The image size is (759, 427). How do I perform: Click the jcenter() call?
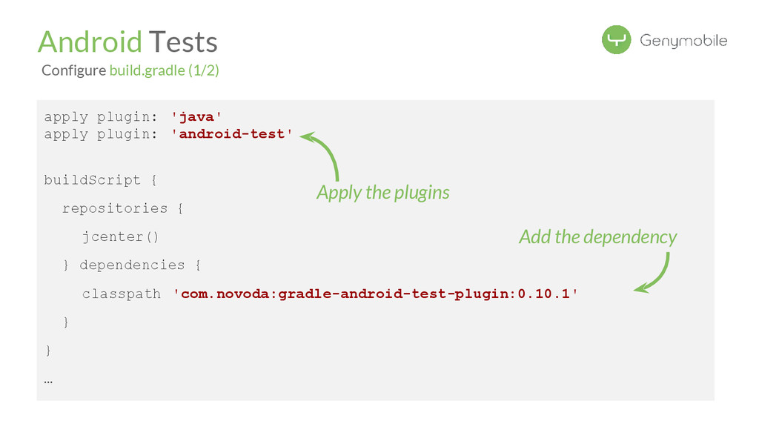coord(120,236)
